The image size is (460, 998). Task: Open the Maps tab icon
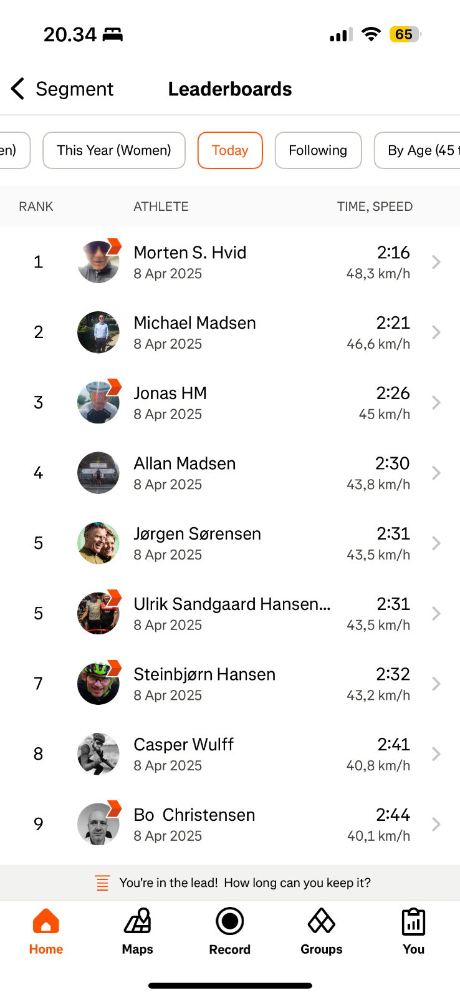point(137,922)
